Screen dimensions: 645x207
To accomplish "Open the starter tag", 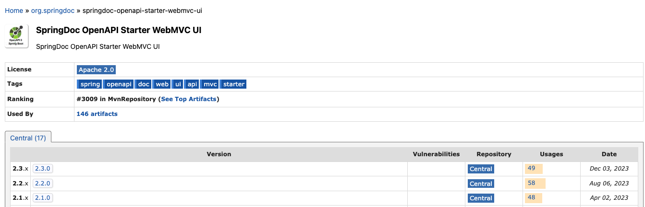I will click(234, 84).
